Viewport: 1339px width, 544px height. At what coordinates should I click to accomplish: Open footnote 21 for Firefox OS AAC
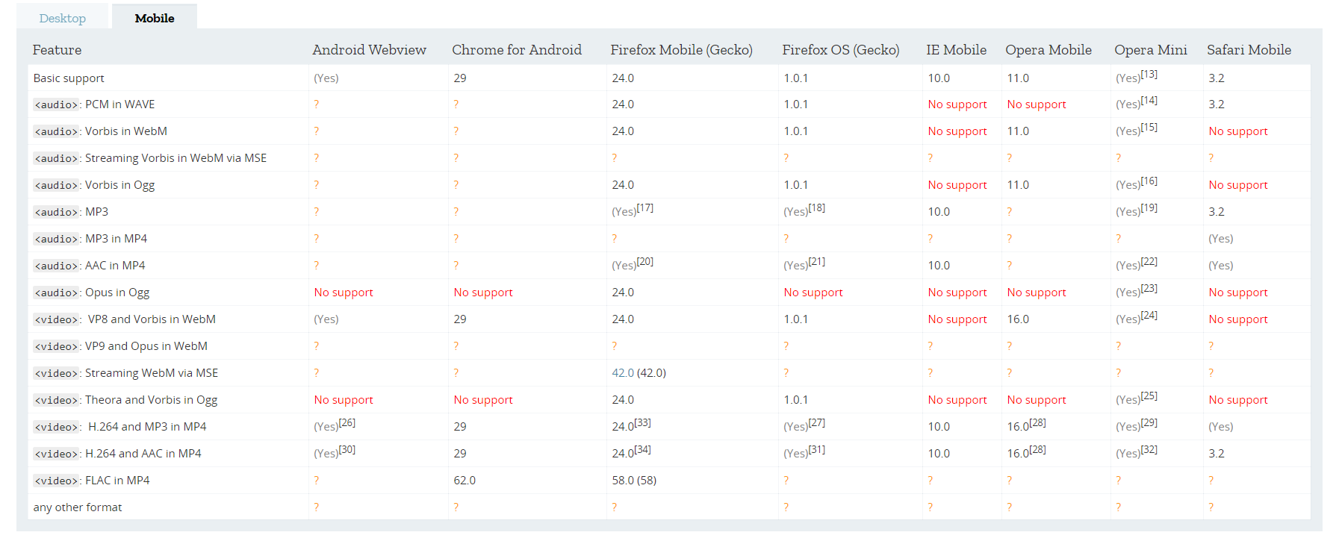click(816, 262)
